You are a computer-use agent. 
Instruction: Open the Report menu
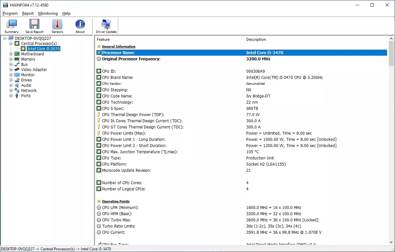click(28, 13)
